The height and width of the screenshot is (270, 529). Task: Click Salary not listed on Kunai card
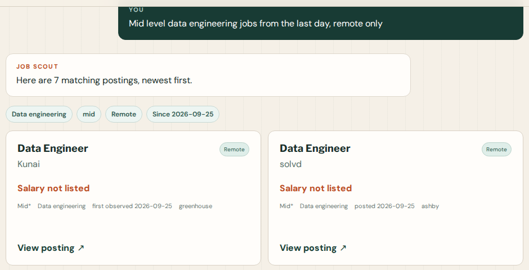(53, 188)
